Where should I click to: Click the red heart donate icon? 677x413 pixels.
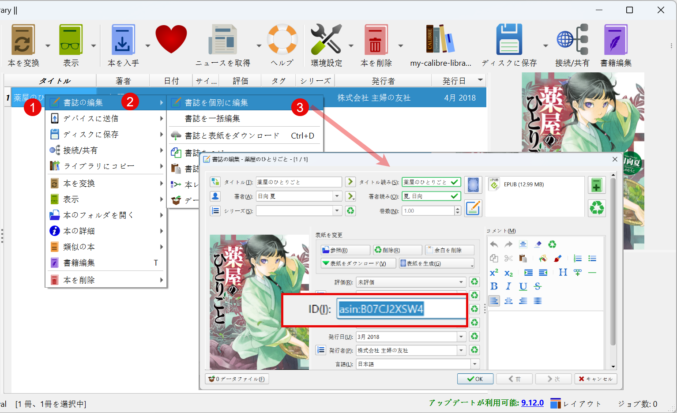tap(171, 39)
